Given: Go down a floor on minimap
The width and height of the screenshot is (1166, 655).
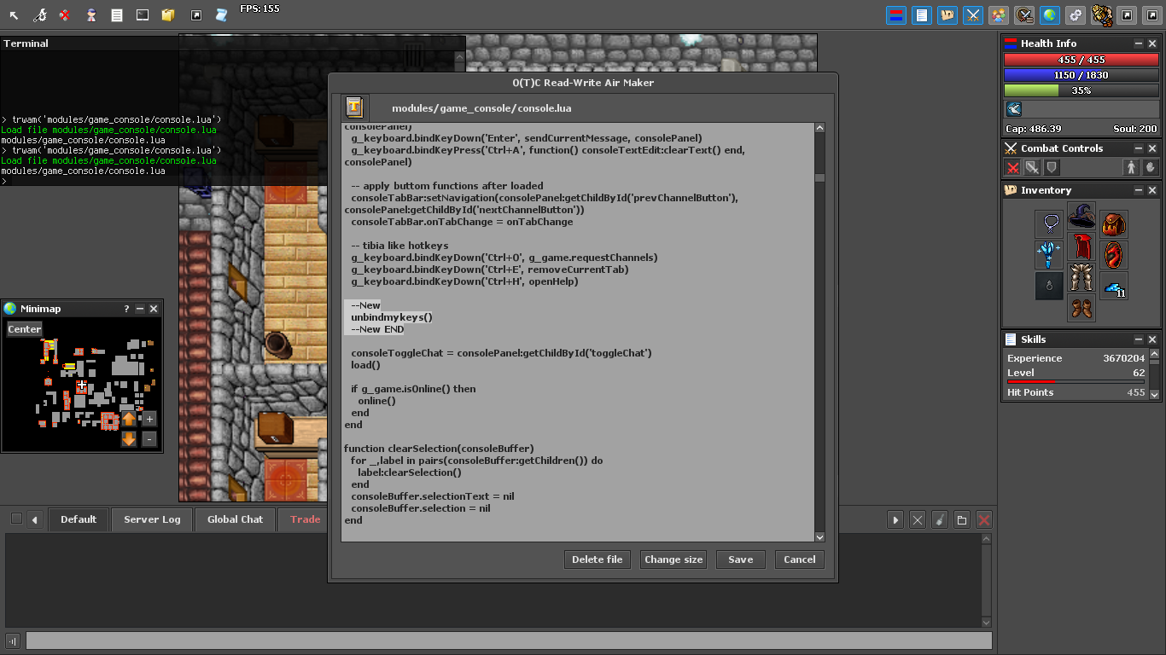Looking at the screenshot, I should coord(129,439).
